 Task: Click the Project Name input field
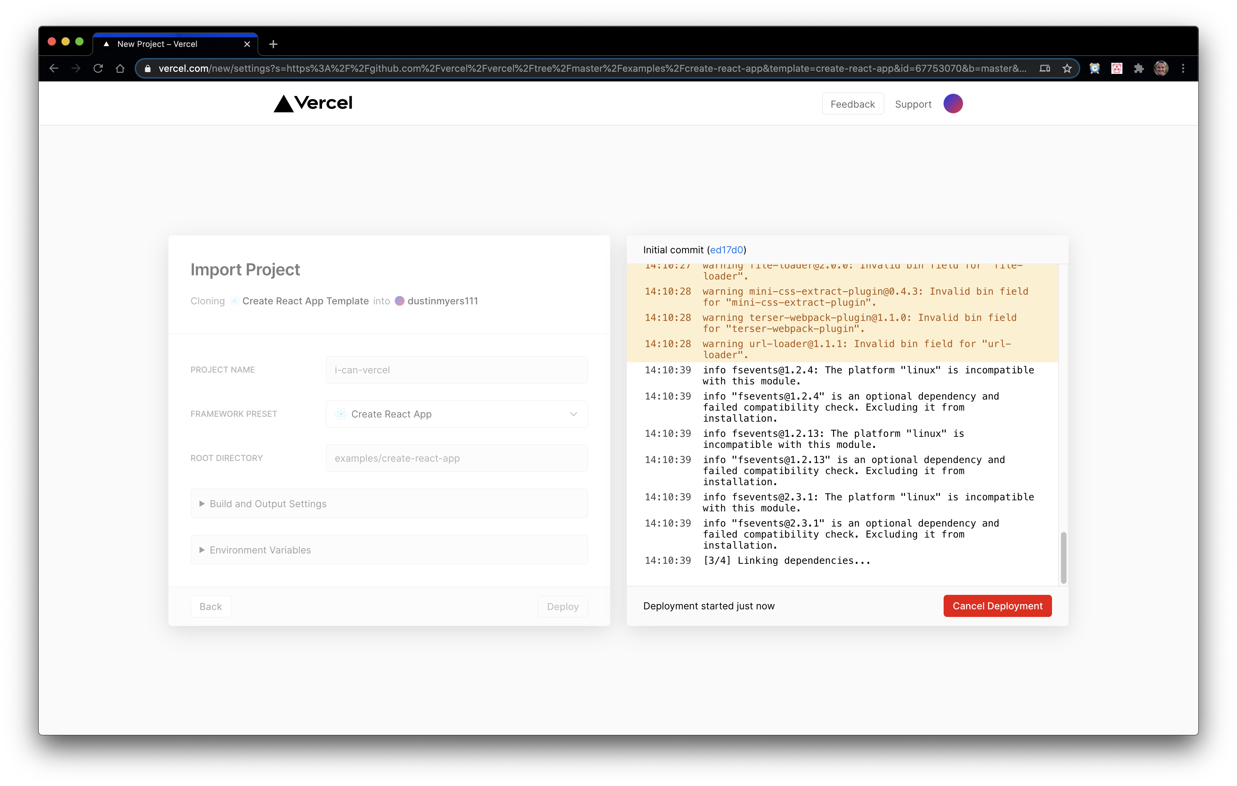click(457, 370)
